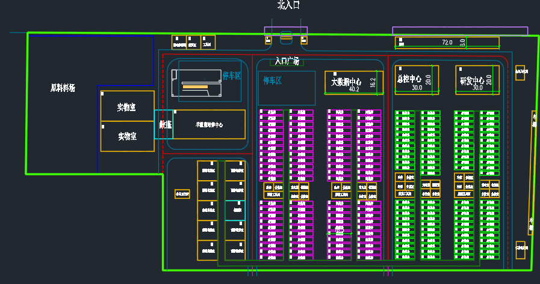
Task: Click the 16.2 vertical dimension text
Action: [x=373, y=83]
